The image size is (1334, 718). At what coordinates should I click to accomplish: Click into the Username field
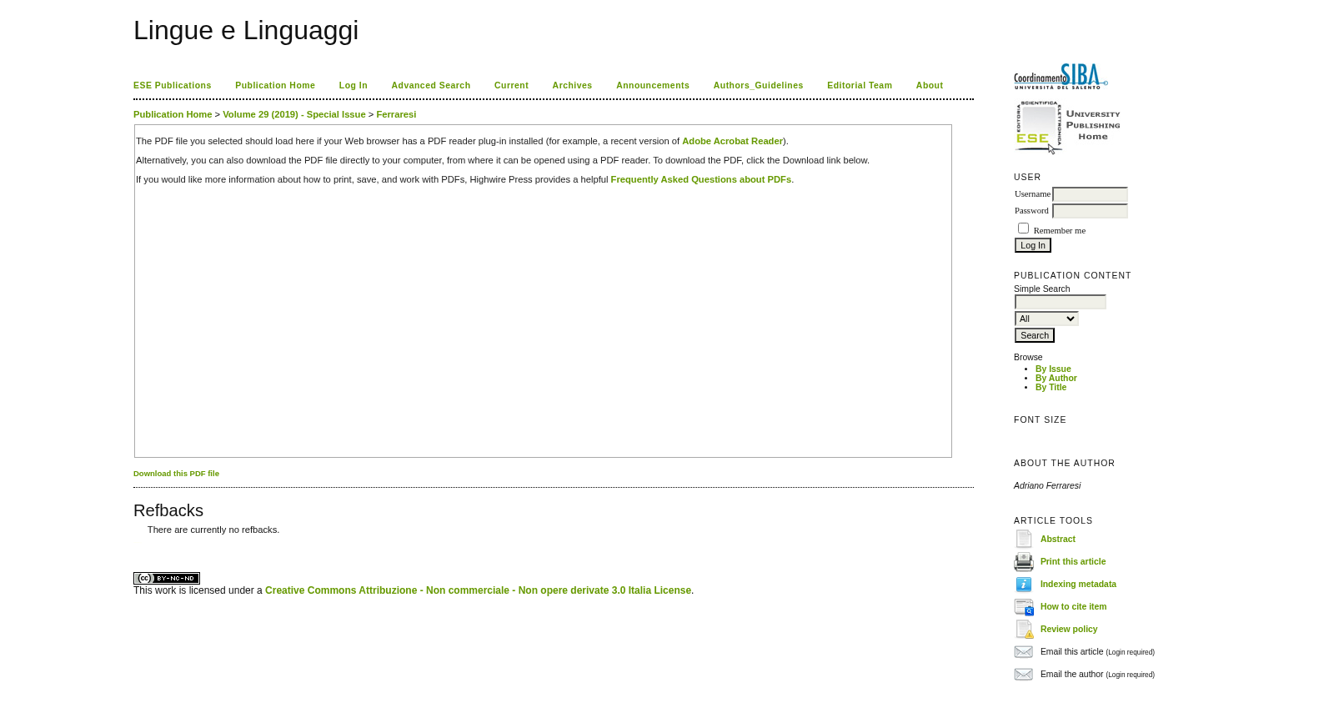(x=1090, y=194)
